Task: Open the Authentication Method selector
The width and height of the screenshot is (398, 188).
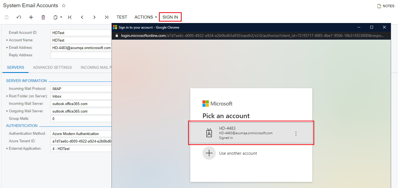Action: [81, 134]
